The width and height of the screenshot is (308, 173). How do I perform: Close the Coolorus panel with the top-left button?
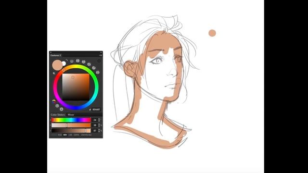51,52
